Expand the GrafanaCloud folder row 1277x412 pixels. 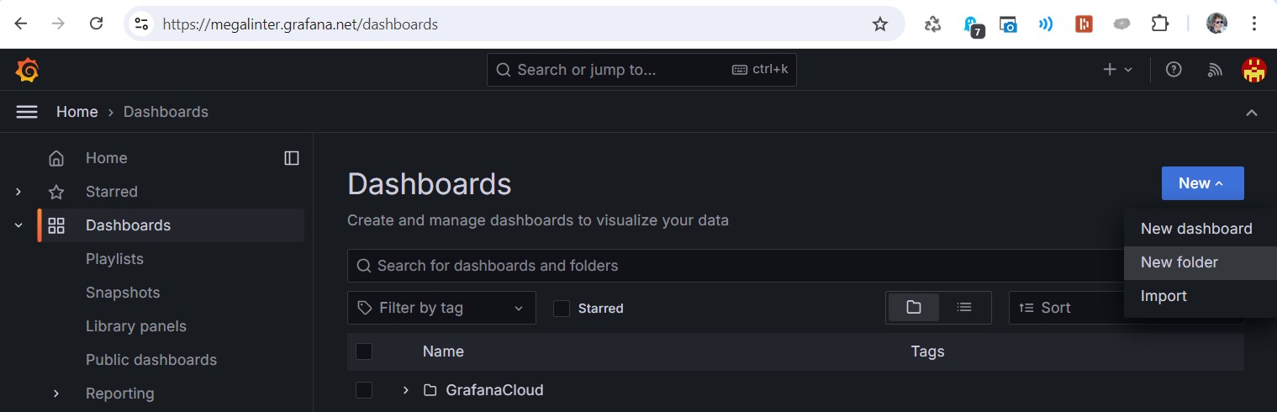[405, 390]
